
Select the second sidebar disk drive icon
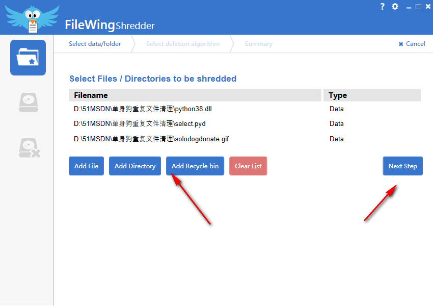29,102
